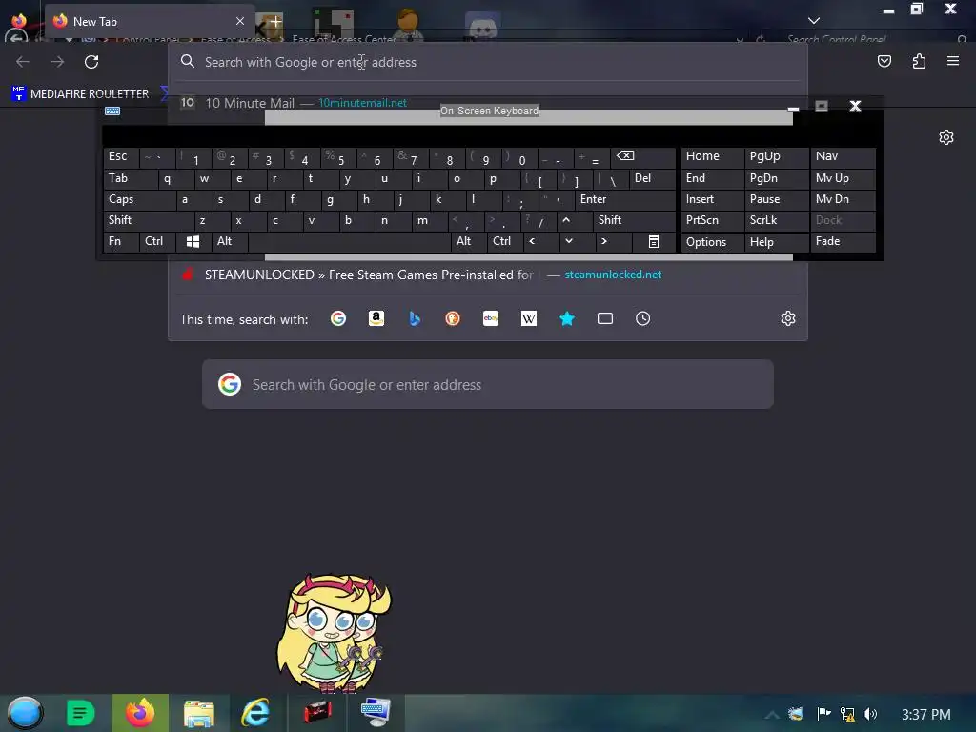Open STEAMUNLOCKED suggestion row
976x732 pixels.
coord(488,274)
